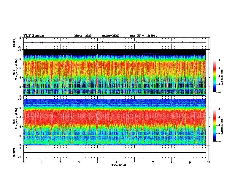Image resolution: width=235 pixels, height=182 pixels.
Task: Click the ch.2 frequency axis "2" tick label
Action: click(x=20, y=136)
